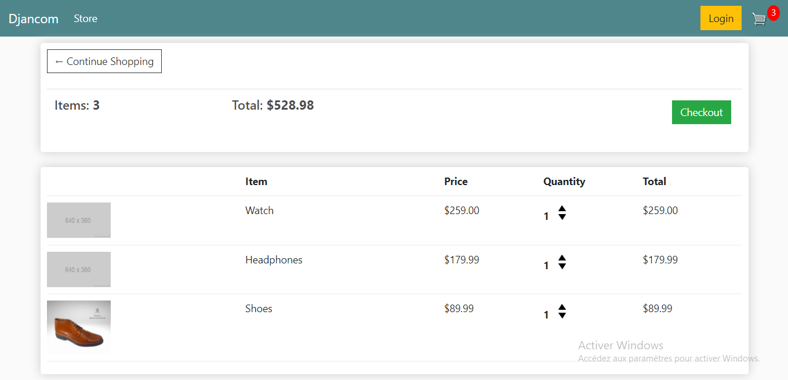Click the Total $528.98 amount
Viewport: 788px width, 380px height.
point(290,106)
